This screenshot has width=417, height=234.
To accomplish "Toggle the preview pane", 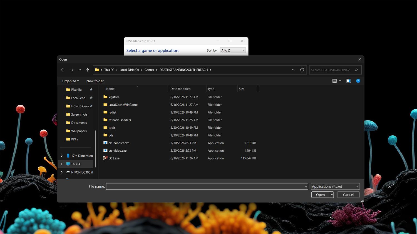I will point(349,81).
